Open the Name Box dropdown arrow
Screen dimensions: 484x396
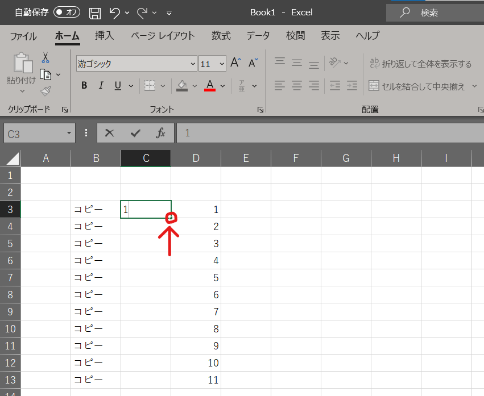[x=69, y=134]
